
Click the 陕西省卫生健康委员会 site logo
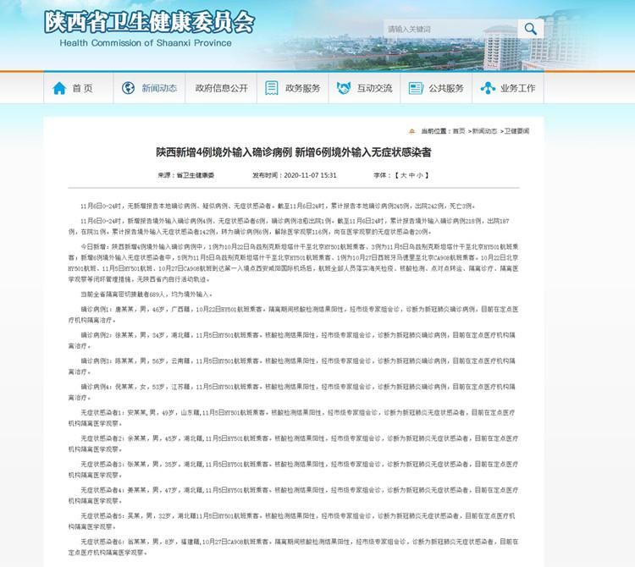click(149, 21)
